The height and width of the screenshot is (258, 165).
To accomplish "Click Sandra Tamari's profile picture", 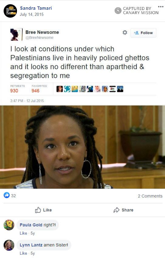I will click(x=10, y=11).
